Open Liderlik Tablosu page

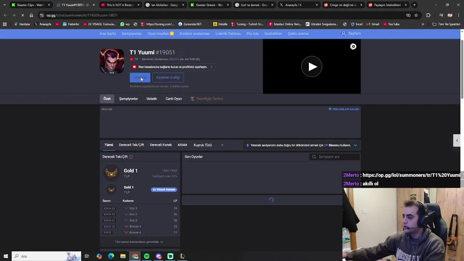pyautogui.click(x=228, y=33)
